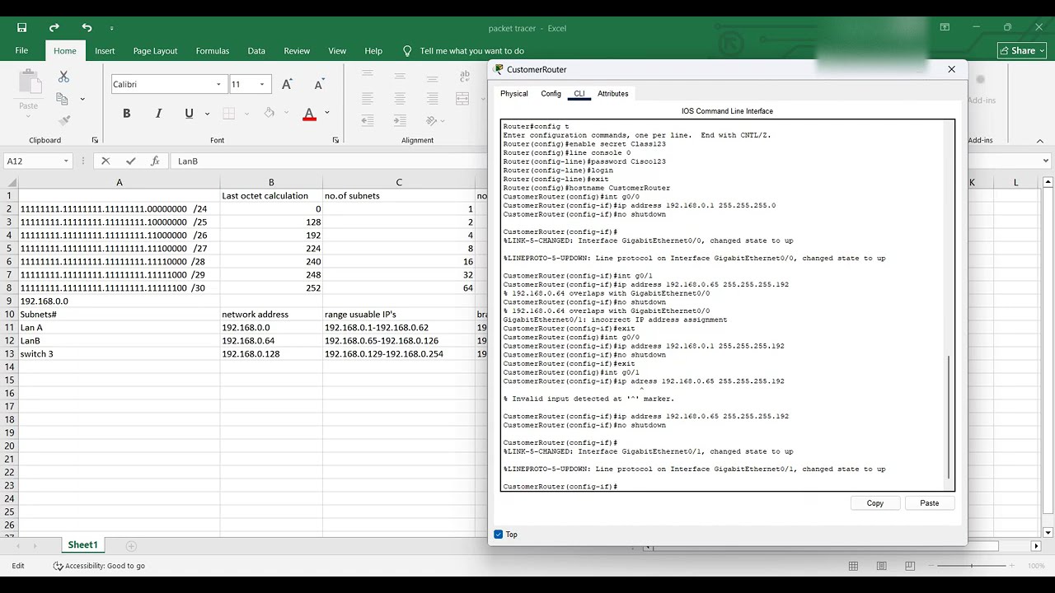The height and width of the screenshot is (593, 1055).
Task: Expand the Name Box A12 dropdown
Action: coord(66,161)
